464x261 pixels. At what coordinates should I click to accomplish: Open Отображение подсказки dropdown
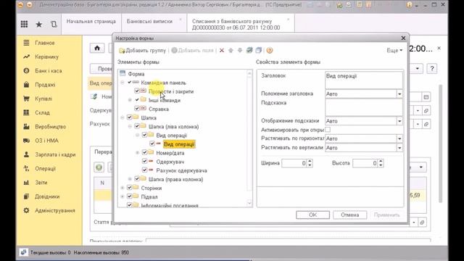point(399,121)
